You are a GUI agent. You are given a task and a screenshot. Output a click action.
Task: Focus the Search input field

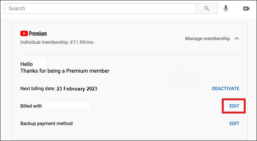pyautogui.click(x=100, y=8)
